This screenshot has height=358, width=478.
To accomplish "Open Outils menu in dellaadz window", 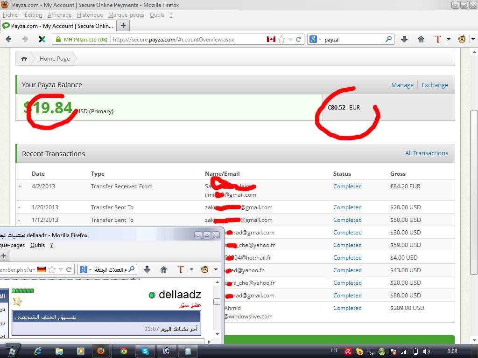I will click(37, 245).
